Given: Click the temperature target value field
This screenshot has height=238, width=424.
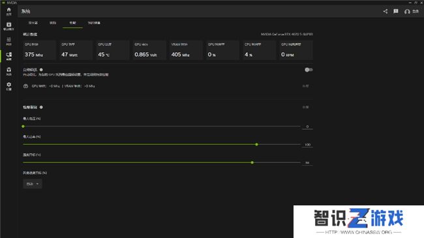Looking at the screenshot, I should click(307, 163).
